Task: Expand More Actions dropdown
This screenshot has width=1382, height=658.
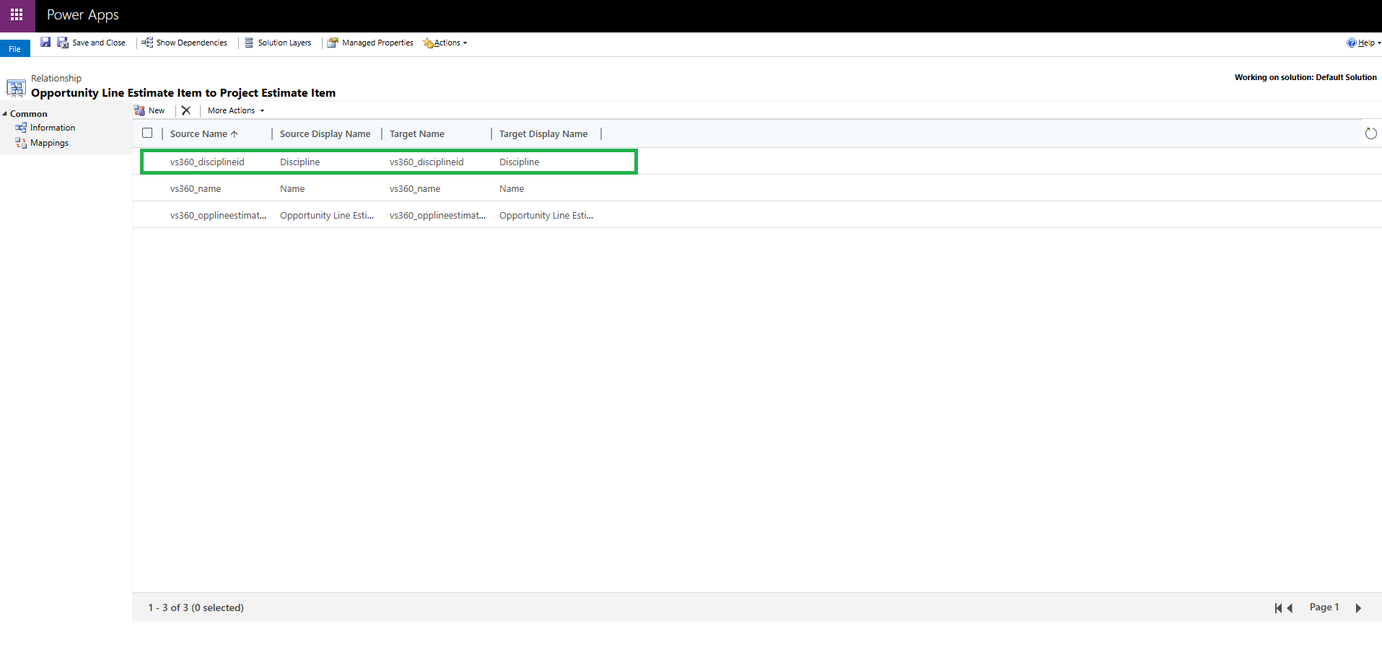Action: pos(236,110)
